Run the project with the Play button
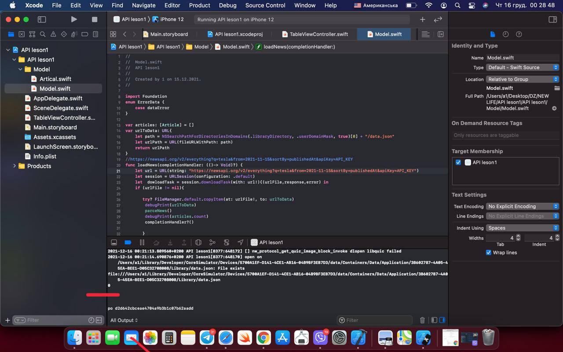This screenshot has height=352, width=563. [74, 19]
